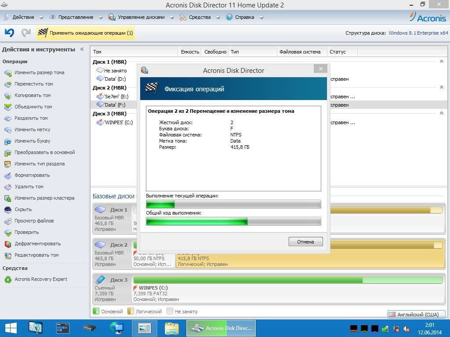Click the undo arrow in the toolbar
The height and width of the screenshot is (337, 450).
(9, 32)
